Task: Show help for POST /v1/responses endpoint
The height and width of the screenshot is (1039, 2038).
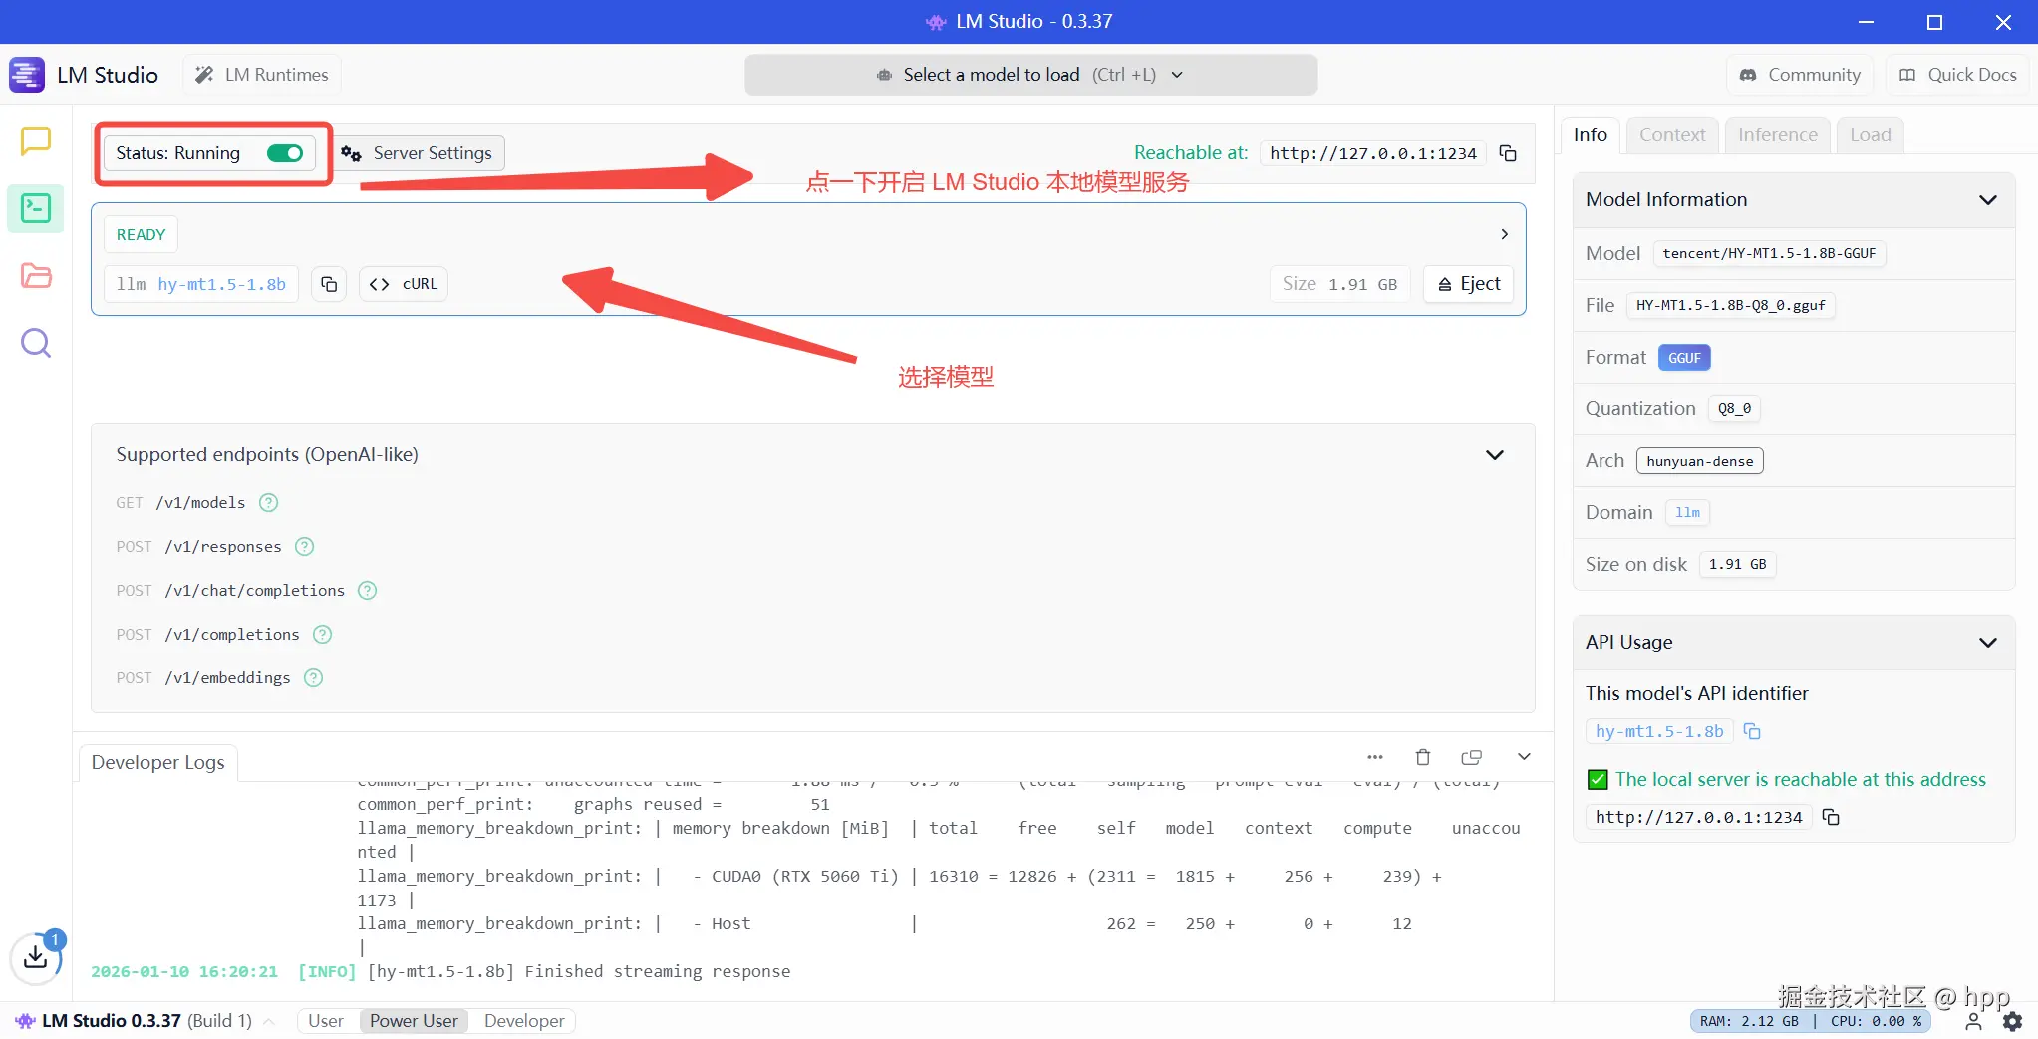Action: [x=304, y=547]
